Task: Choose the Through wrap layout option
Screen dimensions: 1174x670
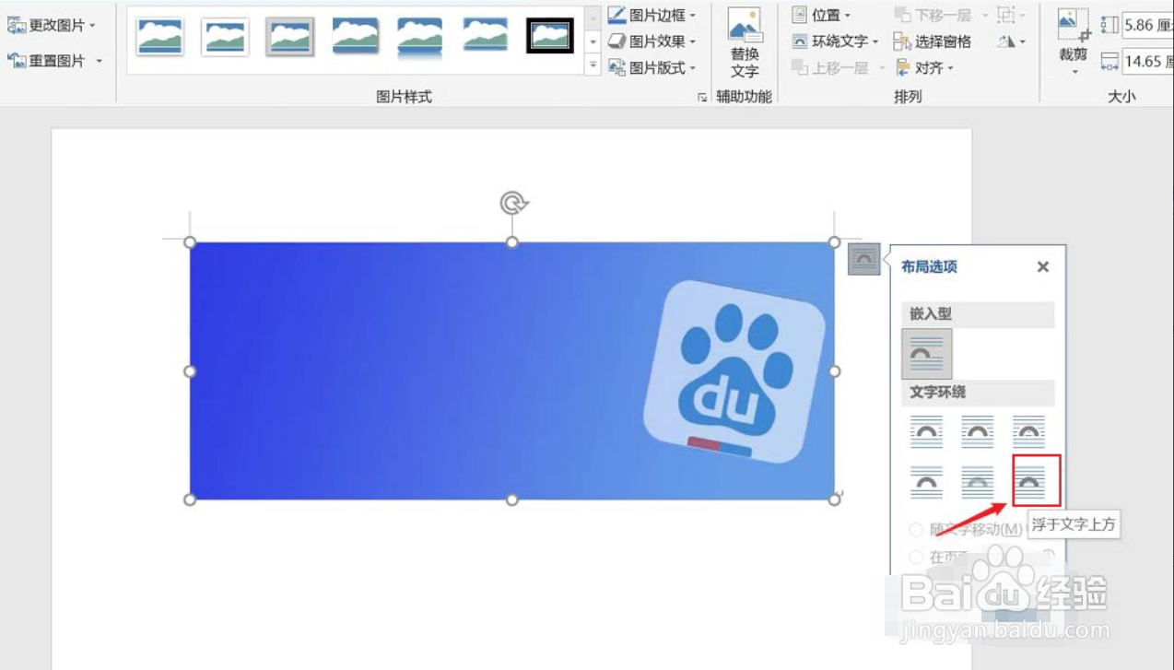Action: pyautogui.click(x=1029, y=430)
